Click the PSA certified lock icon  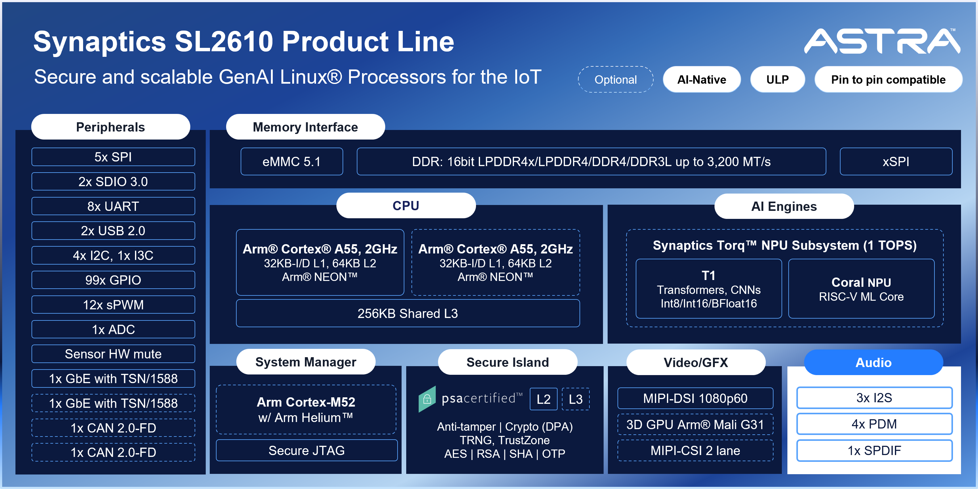point(427,399)
